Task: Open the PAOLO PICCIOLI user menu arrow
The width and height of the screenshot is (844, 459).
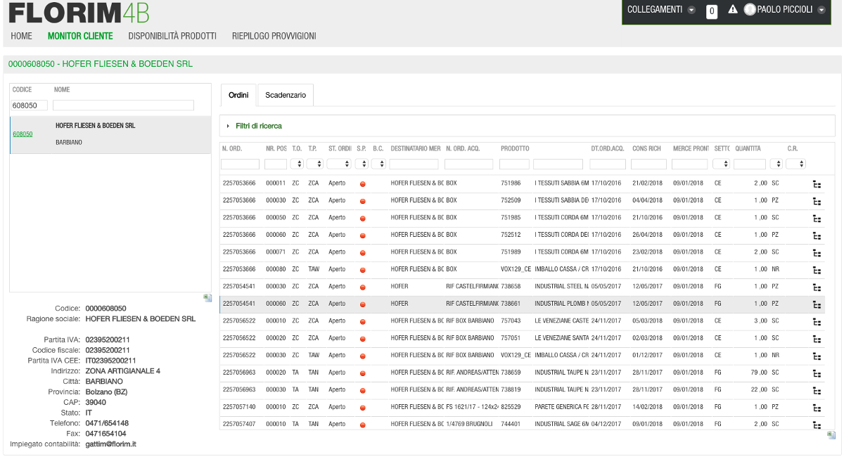Action: 821,10
